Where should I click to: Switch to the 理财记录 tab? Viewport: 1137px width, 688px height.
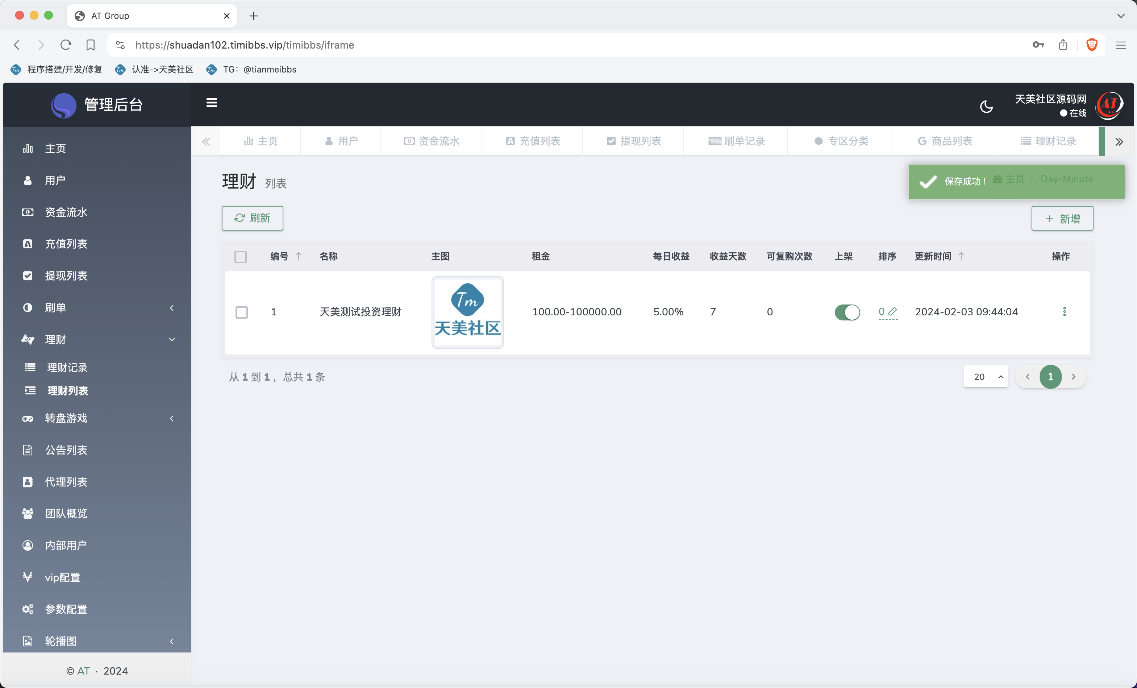(x=1048, y=141)
